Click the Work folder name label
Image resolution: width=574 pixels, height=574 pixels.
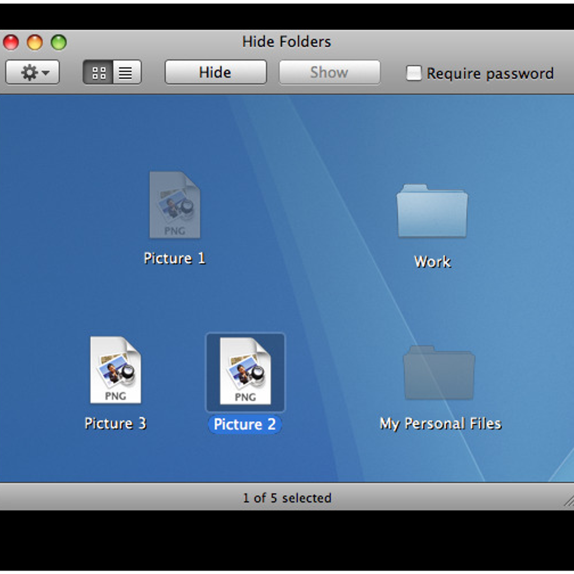click(432, 262)
